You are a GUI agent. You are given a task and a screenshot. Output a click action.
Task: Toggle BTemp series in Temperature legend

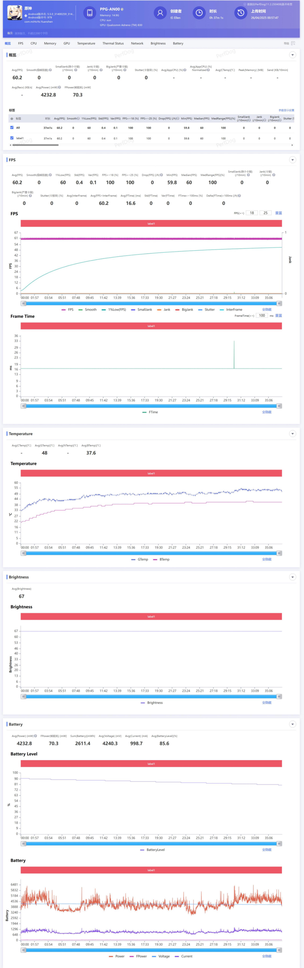click(x=161, y=560)
